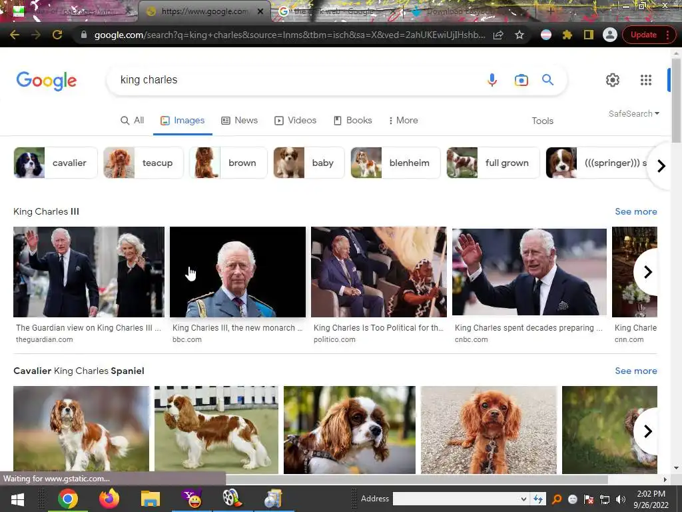Open Yahoo Messenger taskbar icon
This screenshot has width=682, height=512.
tap(191, 499)
